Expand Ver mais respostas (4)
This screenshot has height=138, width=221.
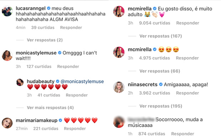tap(50, 108)
